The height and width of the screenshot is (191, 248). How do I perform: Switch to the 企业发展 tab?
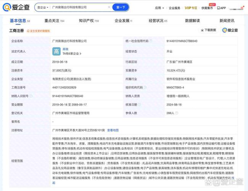[x=124, y=21]
